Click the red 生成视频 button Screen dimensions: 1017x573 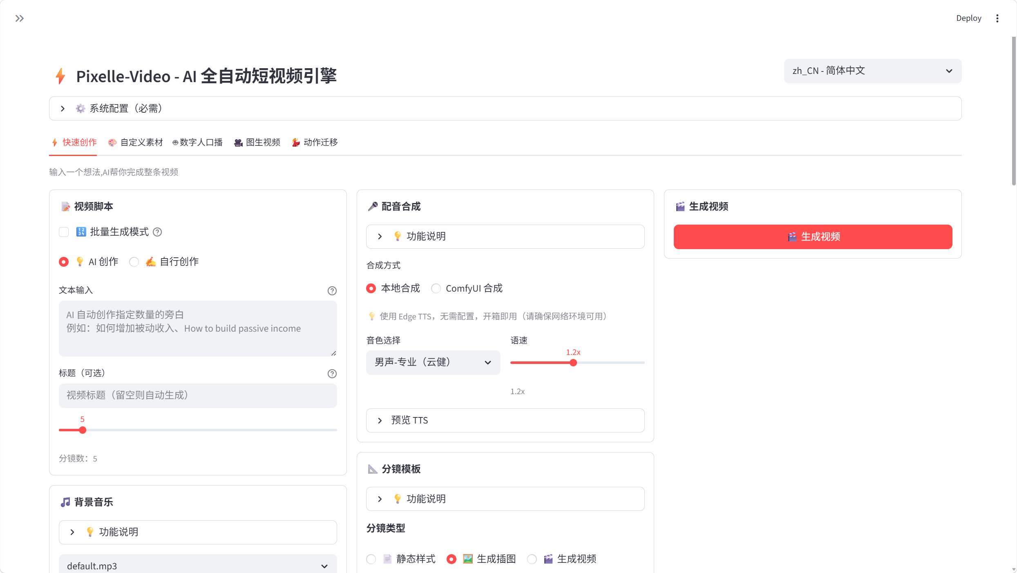[812, 236]
